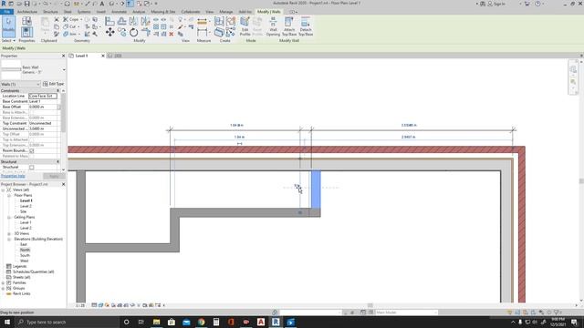Image resolution: width=584 pixels, height=328 pixels.
Task: Collapse the Constraints section
Action: tap(57, 91)
